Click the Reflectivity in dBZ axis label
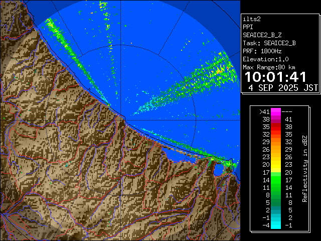This screenshot has height=241, width=321. click(x=304, y=168)
